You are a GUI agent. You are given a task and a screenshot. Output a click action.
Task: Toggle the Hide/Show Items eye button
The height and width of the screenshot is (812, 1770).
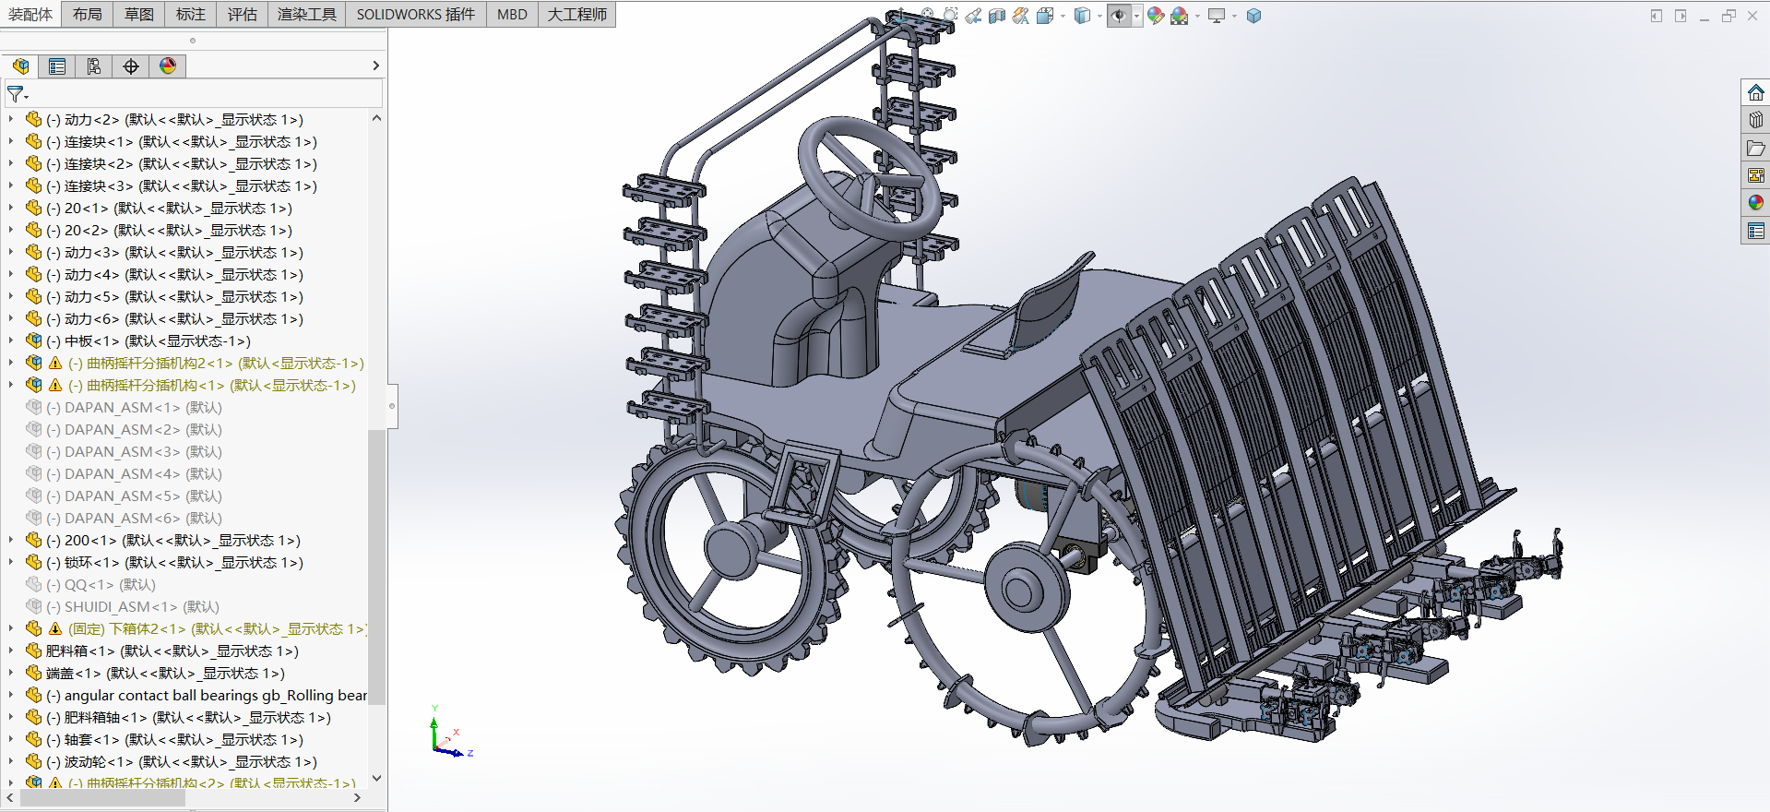1119,16
